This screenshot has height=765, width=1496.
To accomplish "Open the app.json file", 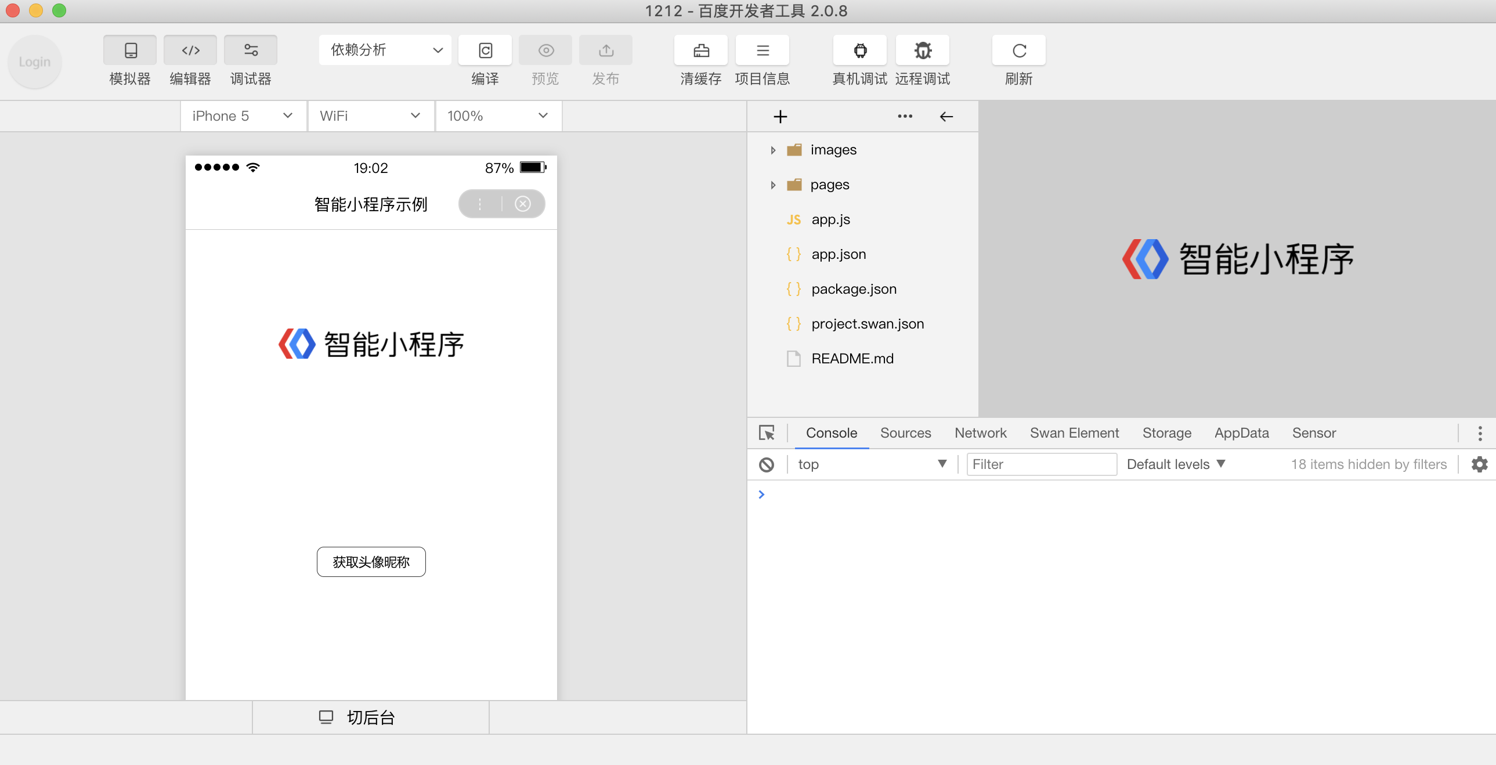I will (x=862, y=254).
